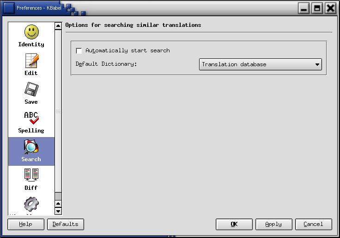Maximize the Preferences window
The width and height of the screenshot is (340, 238).
pyautogui.click(x=317, y=8)
